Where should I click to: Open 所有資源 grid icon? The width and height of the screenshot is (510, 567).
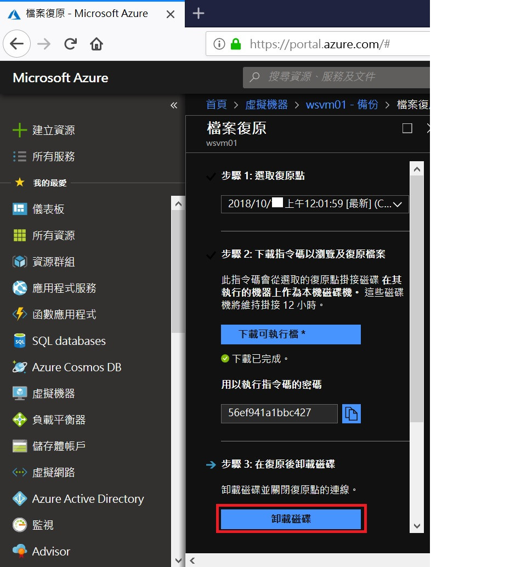[20, 235]
